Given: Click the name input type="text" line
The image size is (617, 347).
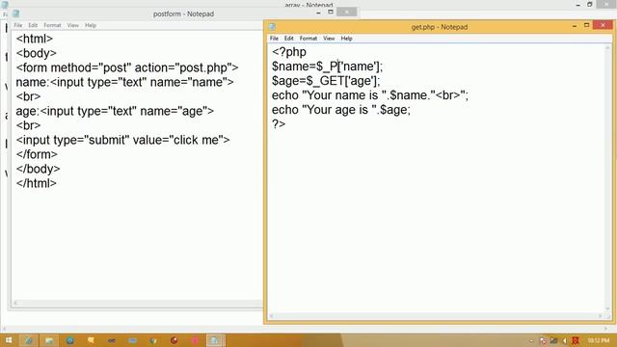Looking at the screenshot, I should tap(124, 82).
